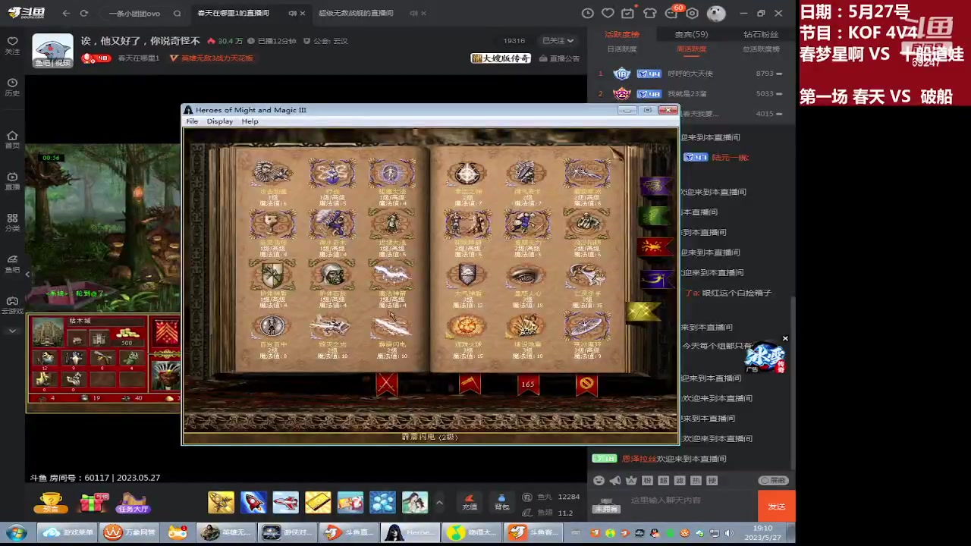Open the 关注 sidebar item
The image size is (971, 546).
(x=12, y=45)
